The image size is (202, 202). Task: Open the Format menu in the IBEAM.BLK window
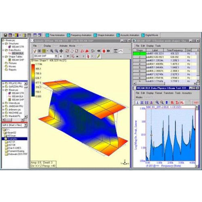[158, 93]
